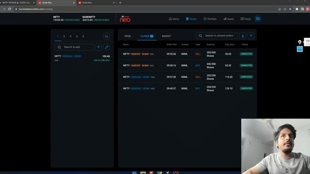Open the browser extensions puzzle icon
The image size is (310, 174).
(297, 9)
